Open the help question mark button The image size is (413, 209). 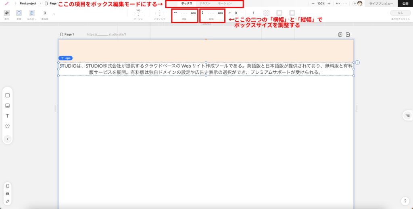(405, 201)
